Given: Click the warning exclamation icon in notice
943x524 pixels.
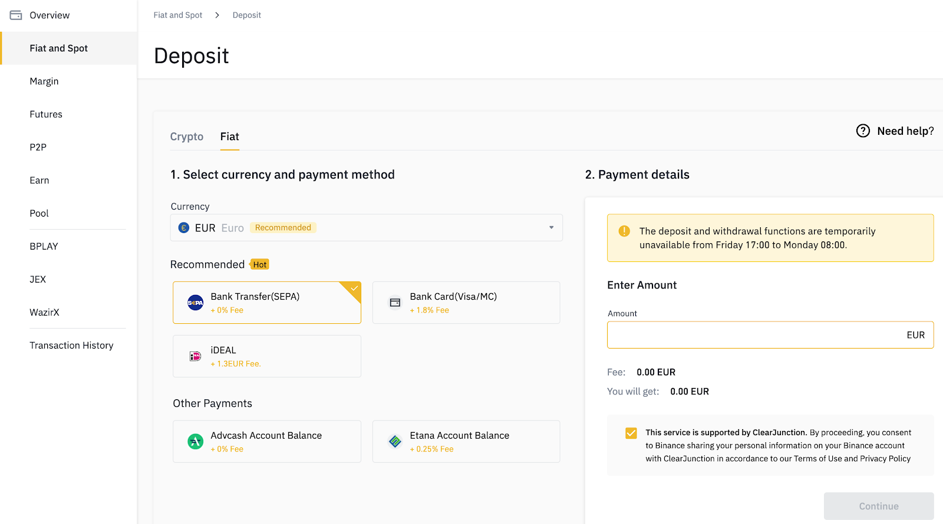Looking at the screenshot, I should click(x=624, y=231).
